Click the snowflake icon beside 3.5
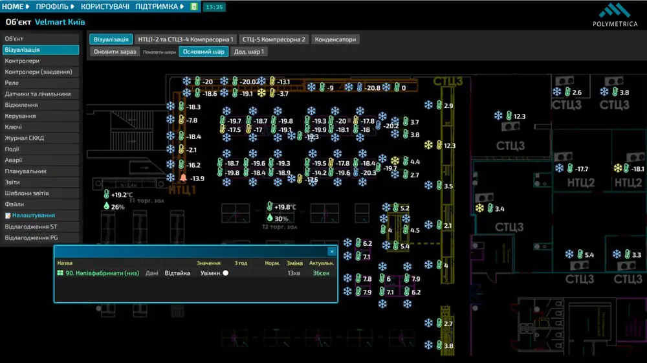This screenshot has height=363, width=647. (x=429, y=186)
